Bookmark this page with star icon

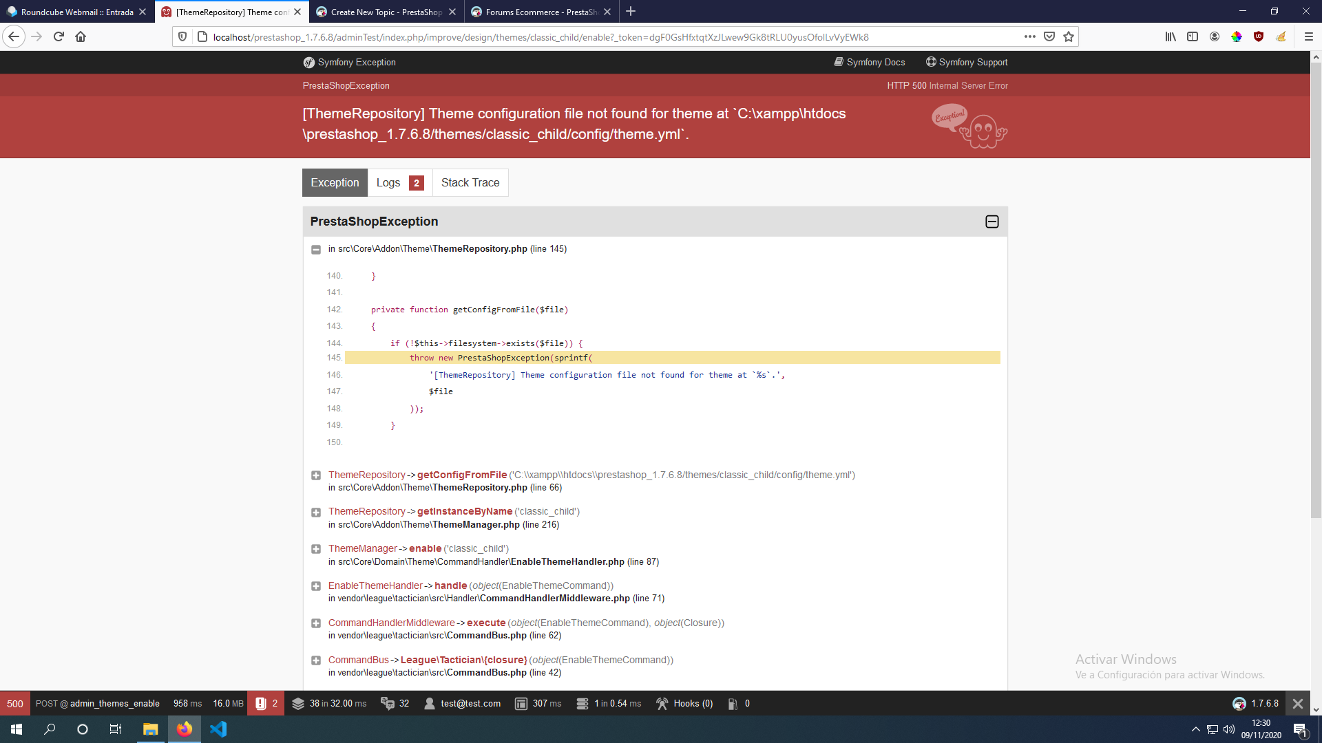coord(1069,36)
